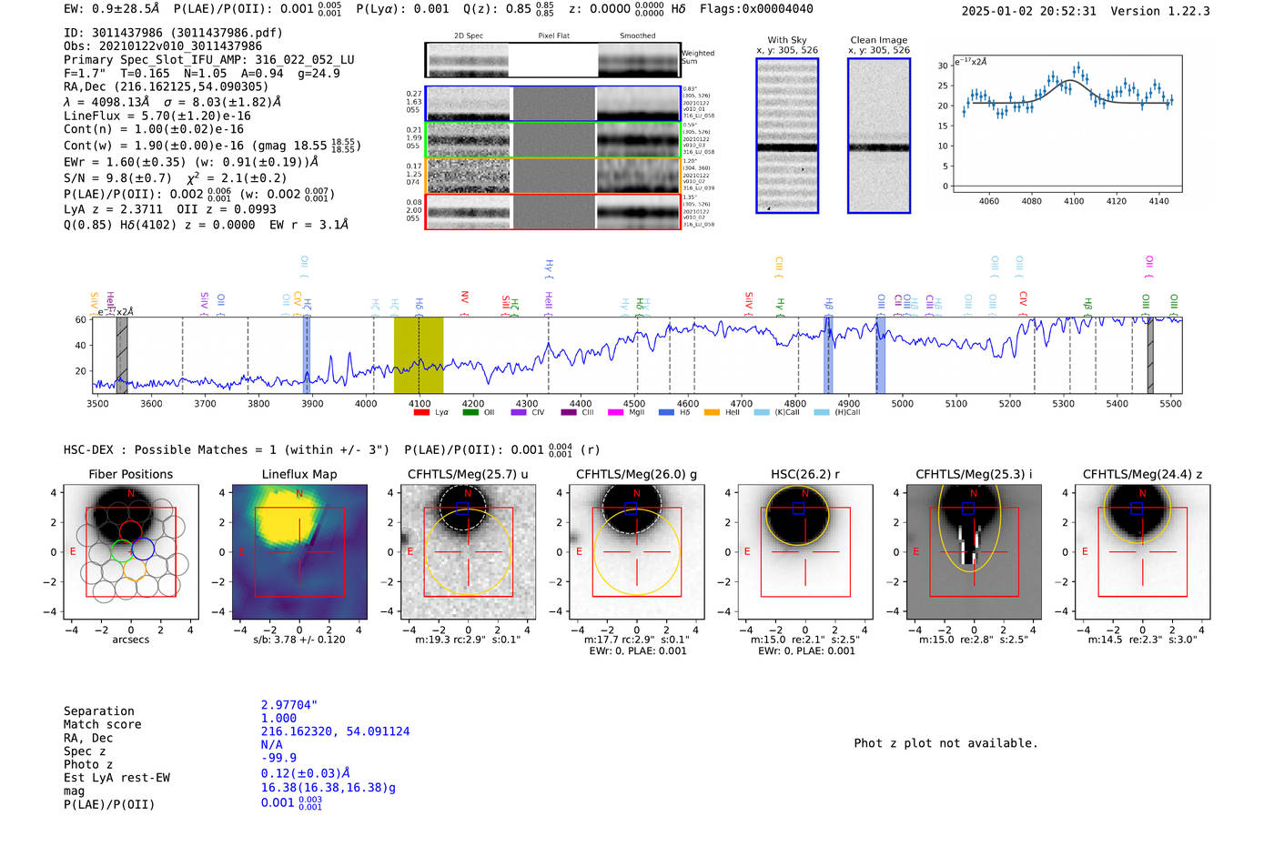Click the 'm:14.5 re:2.3" s:3.0"' caption
This screenshot has height=867, width=1274.
click(1142, 640)
